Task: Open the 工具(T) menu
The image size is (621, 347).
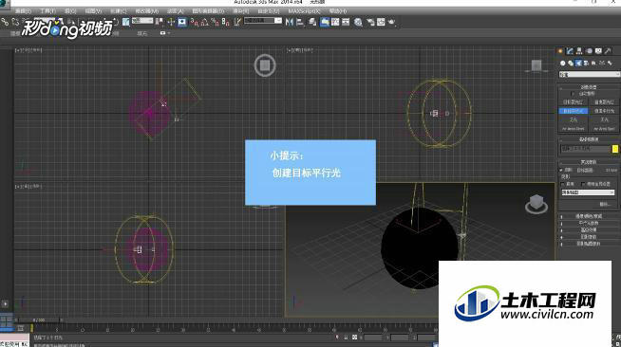Action: [47, 11]
